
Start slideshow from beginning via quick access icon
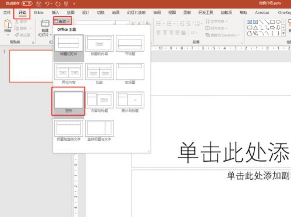[x=66, y=3]
